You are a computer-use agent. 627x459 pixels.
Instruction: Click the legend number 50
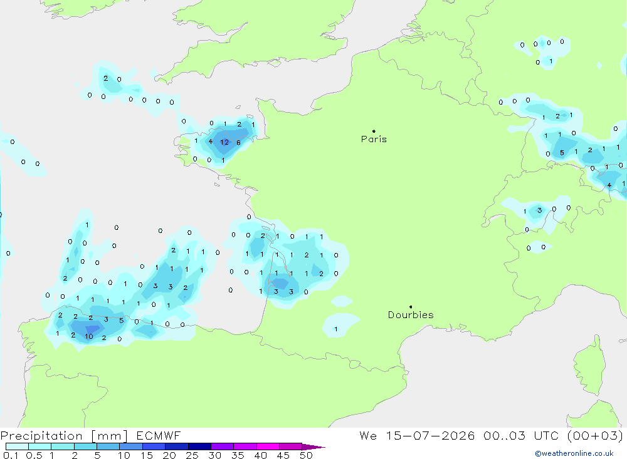pyautogui.click(x=306, y=455)
